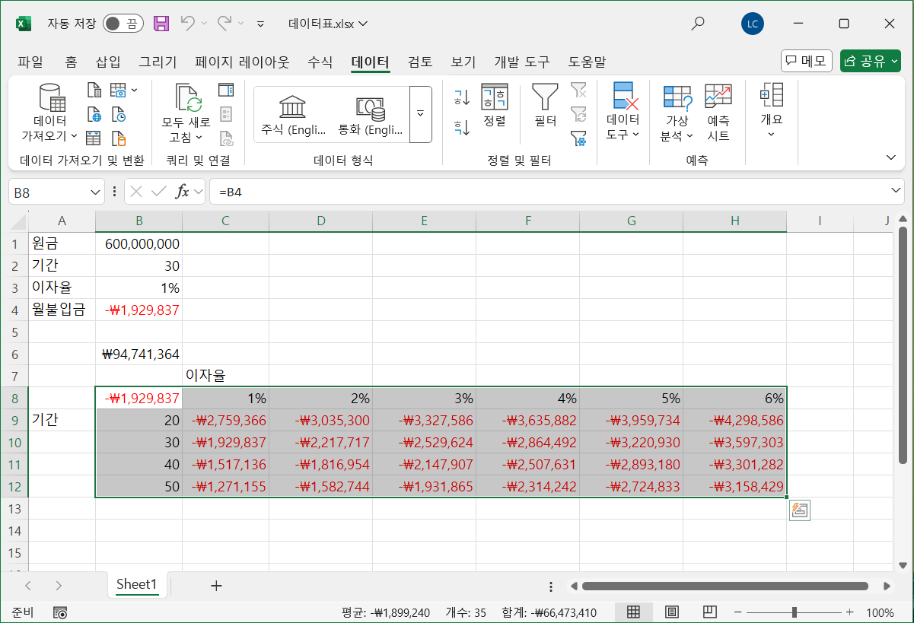Viewport: 914px width, 623px height.
Task: Select the 주식 (Stocks) data type
Action: [x=293, y=115]
